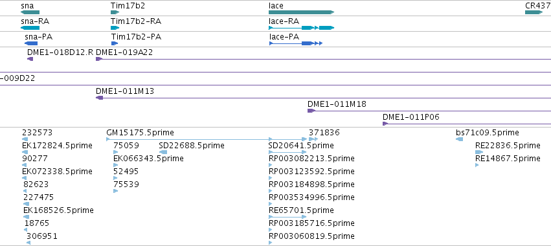Select the DME1-011M18 BAC start marker
The width and height of the screenshot is (551, 246).
click(x=311, y=111)
